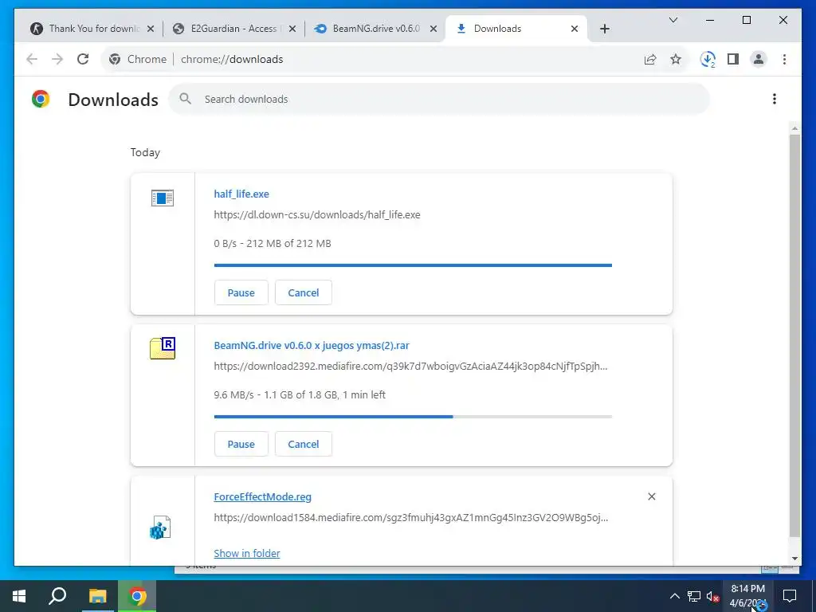Close the Thank You for download tab
Viewport: 816px width, 612px height.
151,29
